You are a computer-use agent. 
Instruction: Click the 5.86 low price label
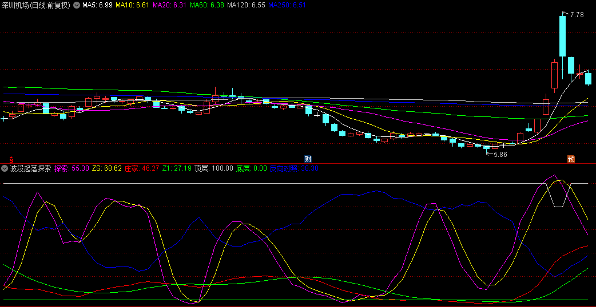coord(500,154)
